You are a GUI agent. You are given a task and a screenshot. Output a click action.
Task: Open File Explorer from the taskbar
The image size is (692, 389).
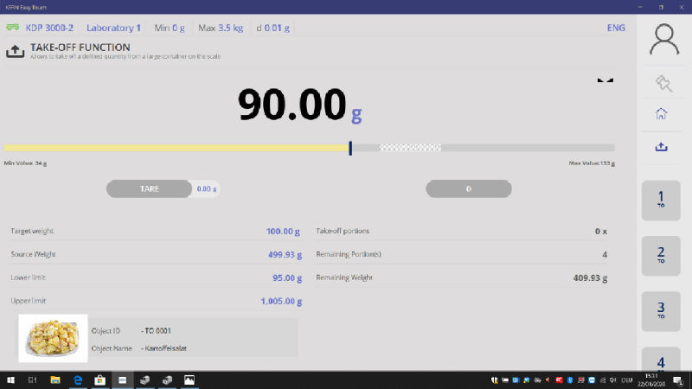54,379
